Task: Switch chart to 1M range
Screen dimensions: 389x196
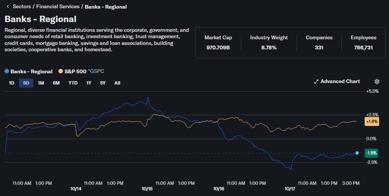Action: pyautogui.click(x=41, y=83)
